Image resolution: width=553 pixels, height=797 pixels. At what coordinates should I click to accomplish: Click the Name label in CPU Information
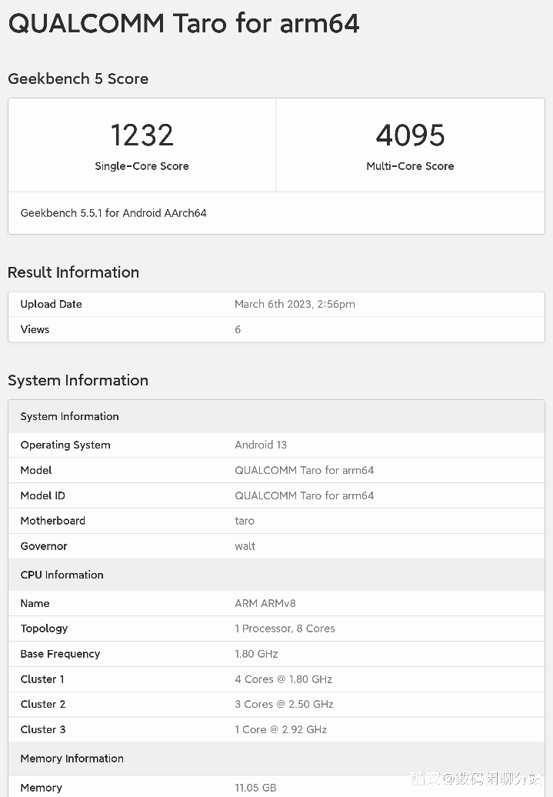point(35,603)
